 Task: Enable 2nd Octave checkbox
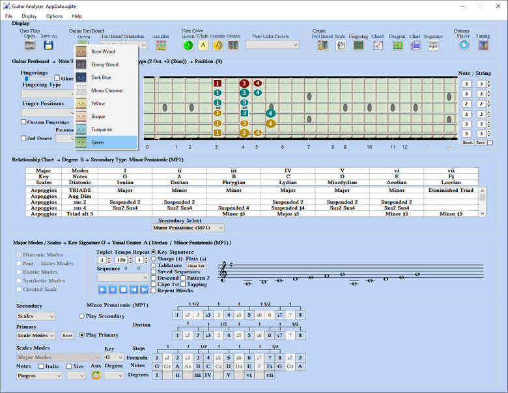coord(23,138)
